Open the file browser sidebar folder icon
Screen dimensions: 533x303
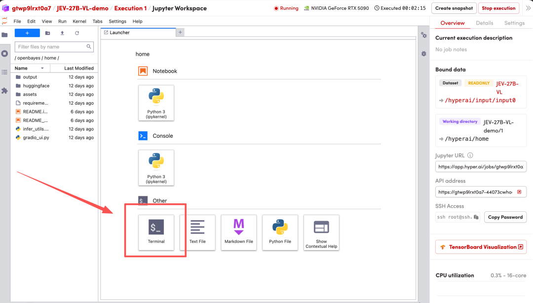click(x=5, y=35)
